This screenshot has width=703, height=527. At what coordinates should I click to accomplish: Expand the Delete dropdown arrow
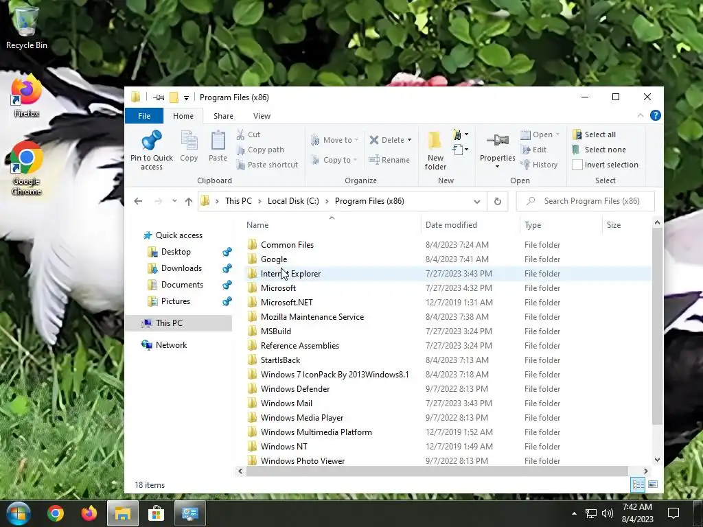pyautogui.click(x=409, y=140)
